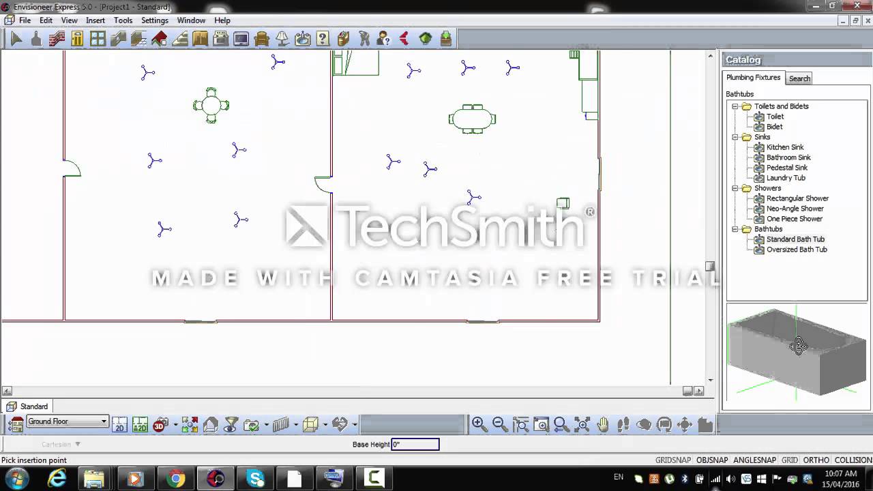The height and width of the screenshot is (491, 873).
Task: Open the Settings menu
Action: (x=155, y=20)
